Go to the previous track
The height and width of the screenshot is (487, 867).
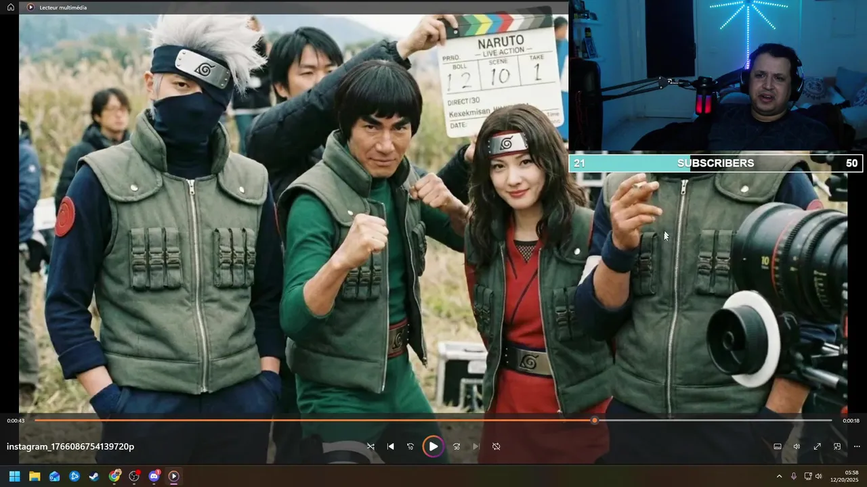pos(390,446)
